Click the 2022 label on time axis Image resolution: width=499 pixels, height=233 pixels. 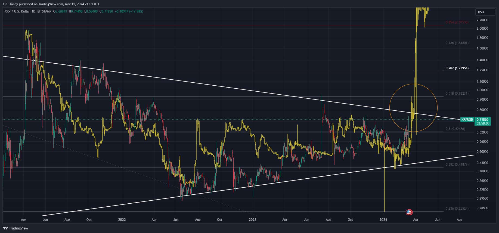[x=122, y=220]
